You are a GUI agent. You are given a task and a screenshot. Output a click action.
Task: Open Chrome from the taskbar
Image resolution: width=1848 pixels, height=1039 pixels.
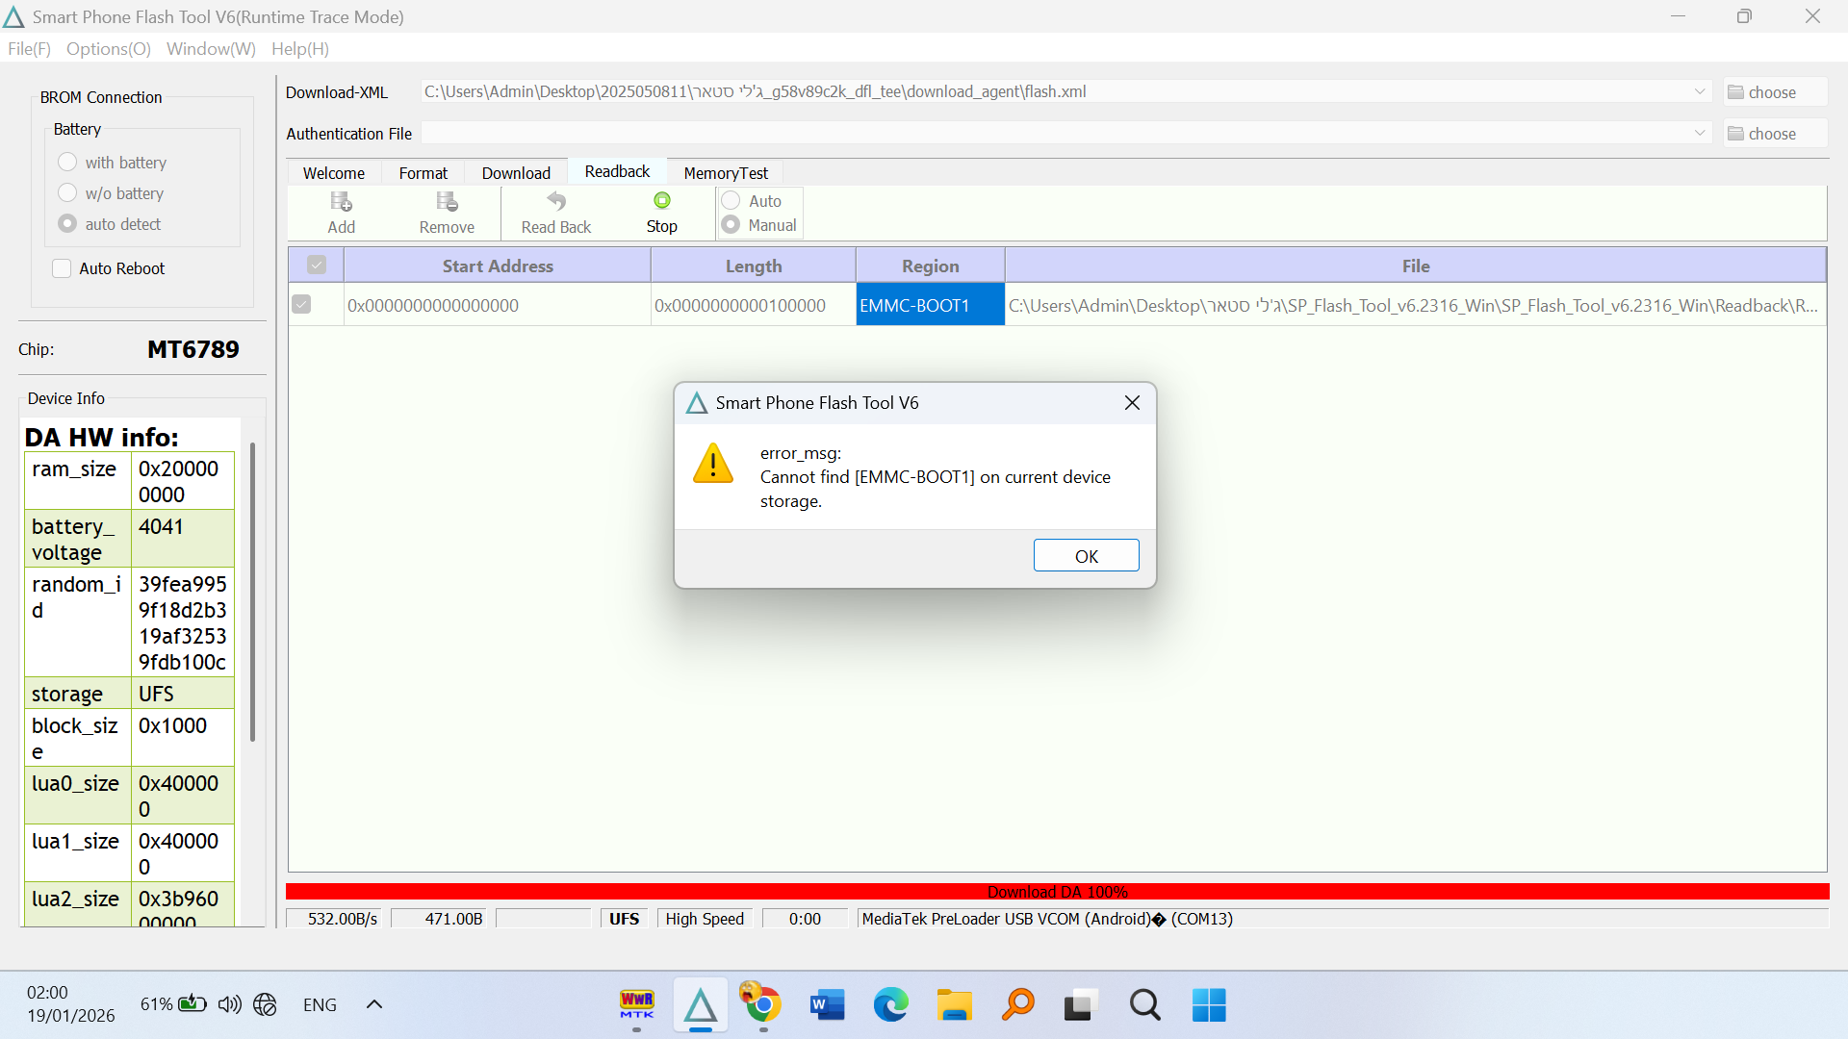(762, 1004)
